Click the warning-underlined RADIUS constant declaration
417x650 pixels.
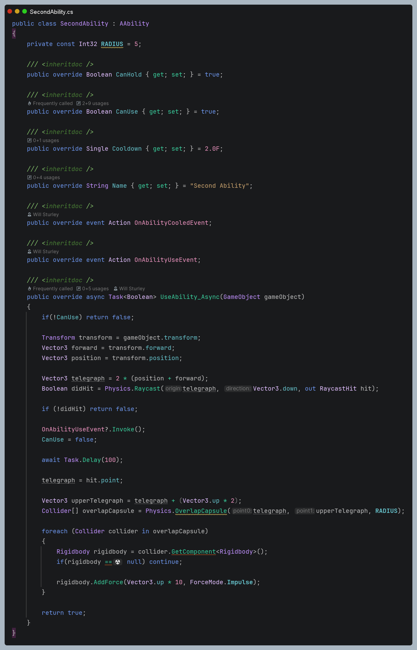(112, 44)
